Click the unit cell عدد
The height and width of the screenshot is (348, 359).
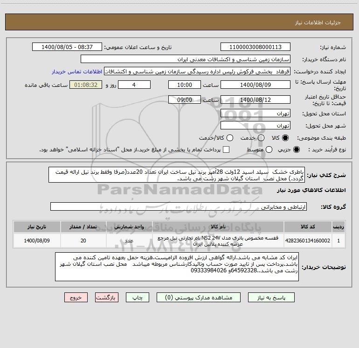(x=129, y=241)
